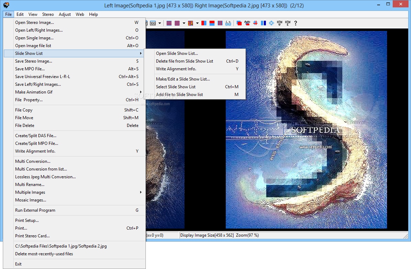Click Exit in File menu

pyautogui.click(x=74, y=264)
